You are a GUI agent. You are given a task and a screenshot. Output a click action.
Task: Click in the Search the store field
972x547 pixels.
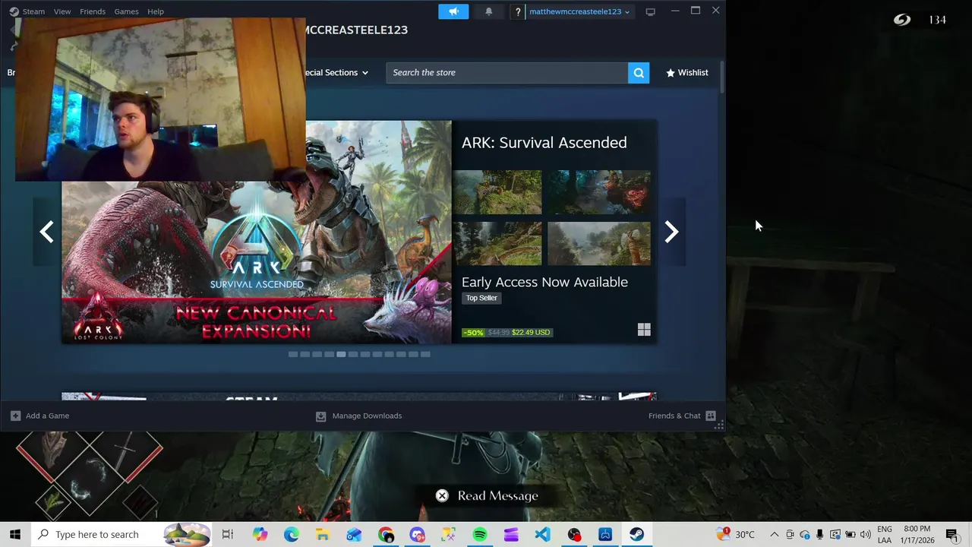pos(507,73)
